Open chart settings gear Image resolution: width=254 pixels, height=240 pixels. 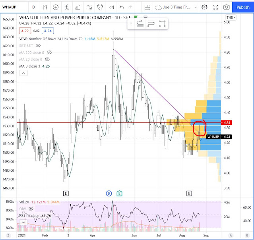[204, 7]
